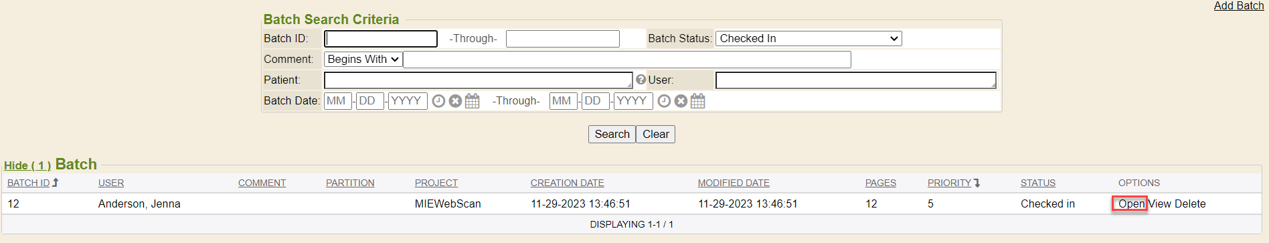Clear the start Batch Date with the X icon
Viewport: 1269px width, 243px height.
pos(455,101)
